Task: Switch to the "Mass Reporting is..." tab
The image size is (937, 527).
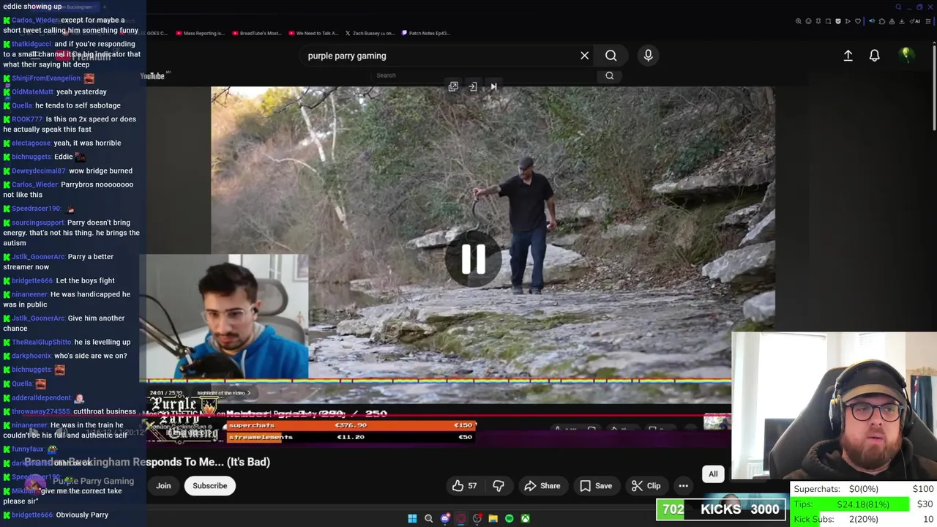Action: tap(200, 33)
